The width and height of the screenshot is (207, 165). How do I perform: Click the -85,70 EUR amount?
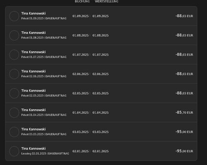(184, 113)
